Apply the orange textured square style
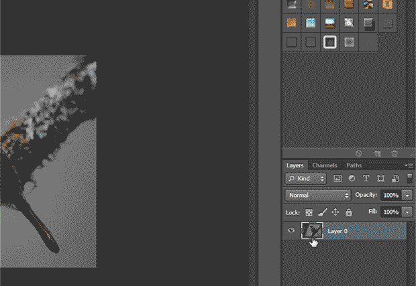This screenshot has width=416, height=286. [292, 23]
